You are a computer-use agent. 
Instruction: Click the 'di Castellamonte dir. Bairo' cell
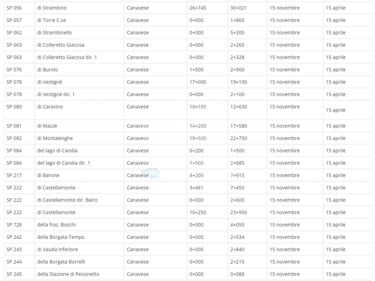(67, 200)
